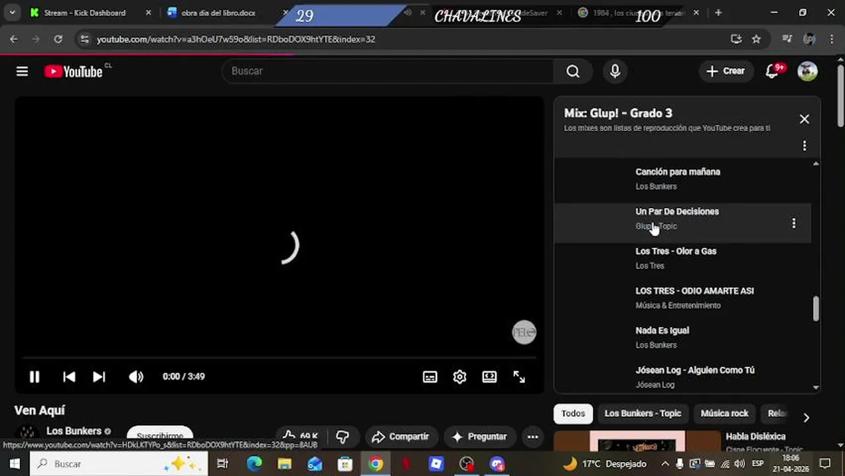Image resolution: width=845 pixels, height=476 pixels.
Task: Open Chrome media controls icon
Action: (787, 39)
